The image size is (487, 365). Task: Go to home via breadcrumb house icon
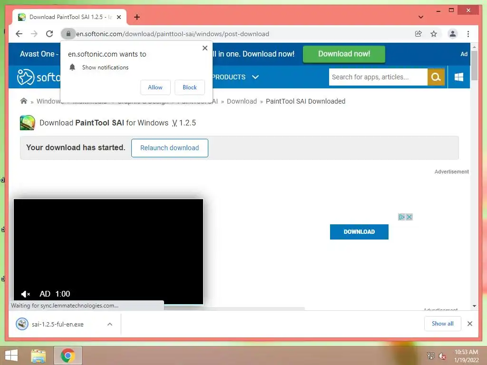point(24,101)
